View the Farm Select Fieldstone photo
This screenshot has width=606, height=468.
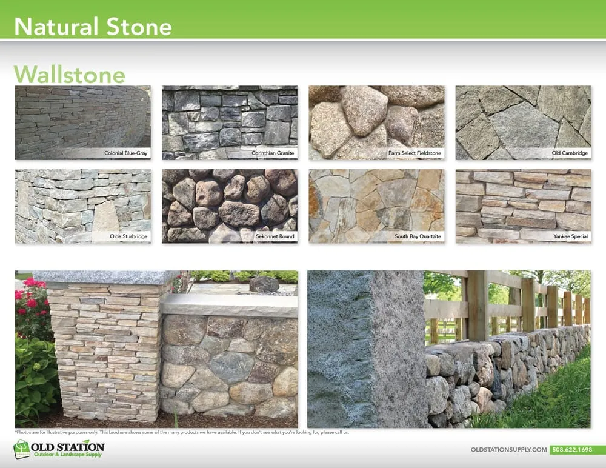tap(377, 118)
